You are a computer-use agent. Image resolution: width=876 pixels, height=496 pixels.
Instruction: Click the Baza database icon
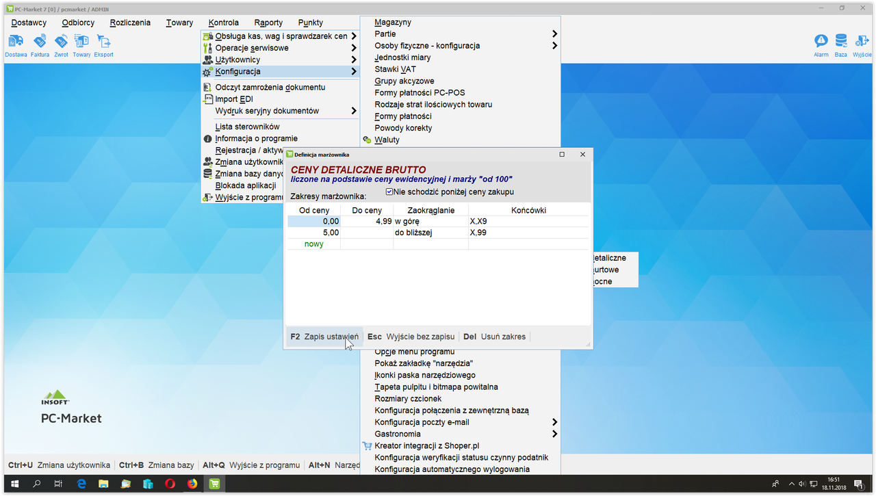(x=840, y=46)
